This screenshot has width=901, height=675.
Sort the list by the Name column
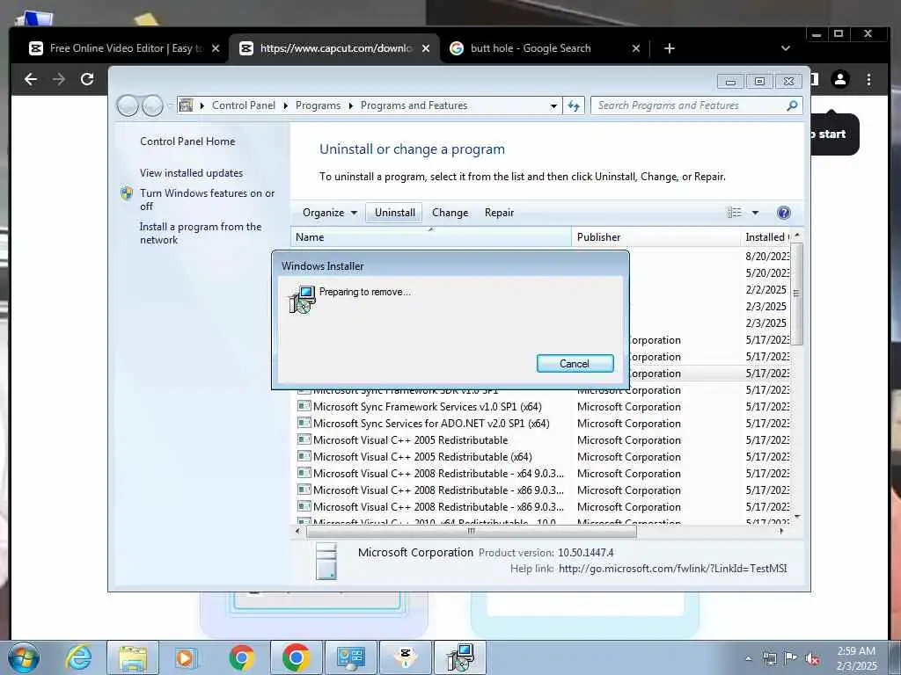pos(431,237)
